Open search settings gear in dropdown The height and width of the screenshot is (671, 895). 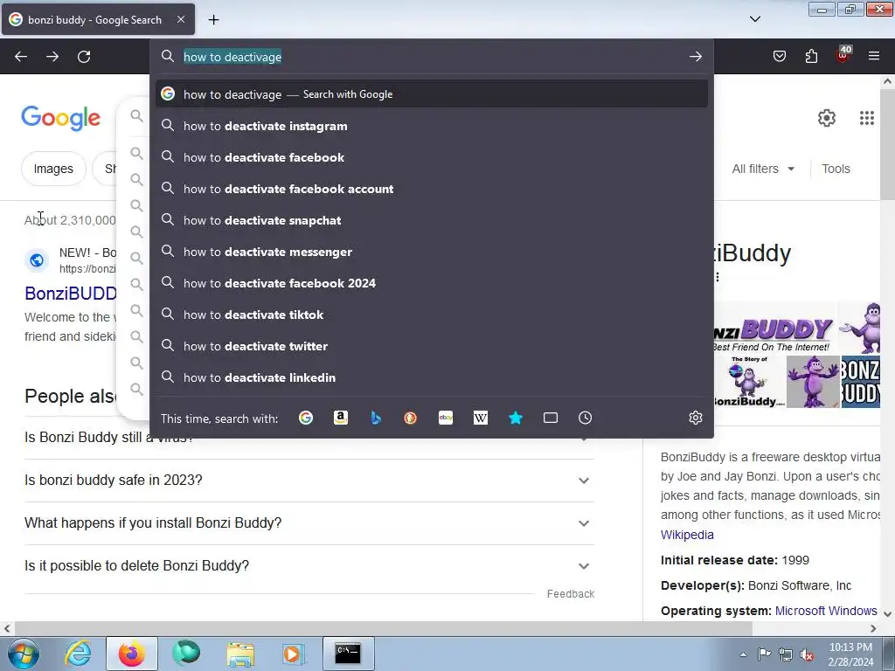(x=695, y=418)
